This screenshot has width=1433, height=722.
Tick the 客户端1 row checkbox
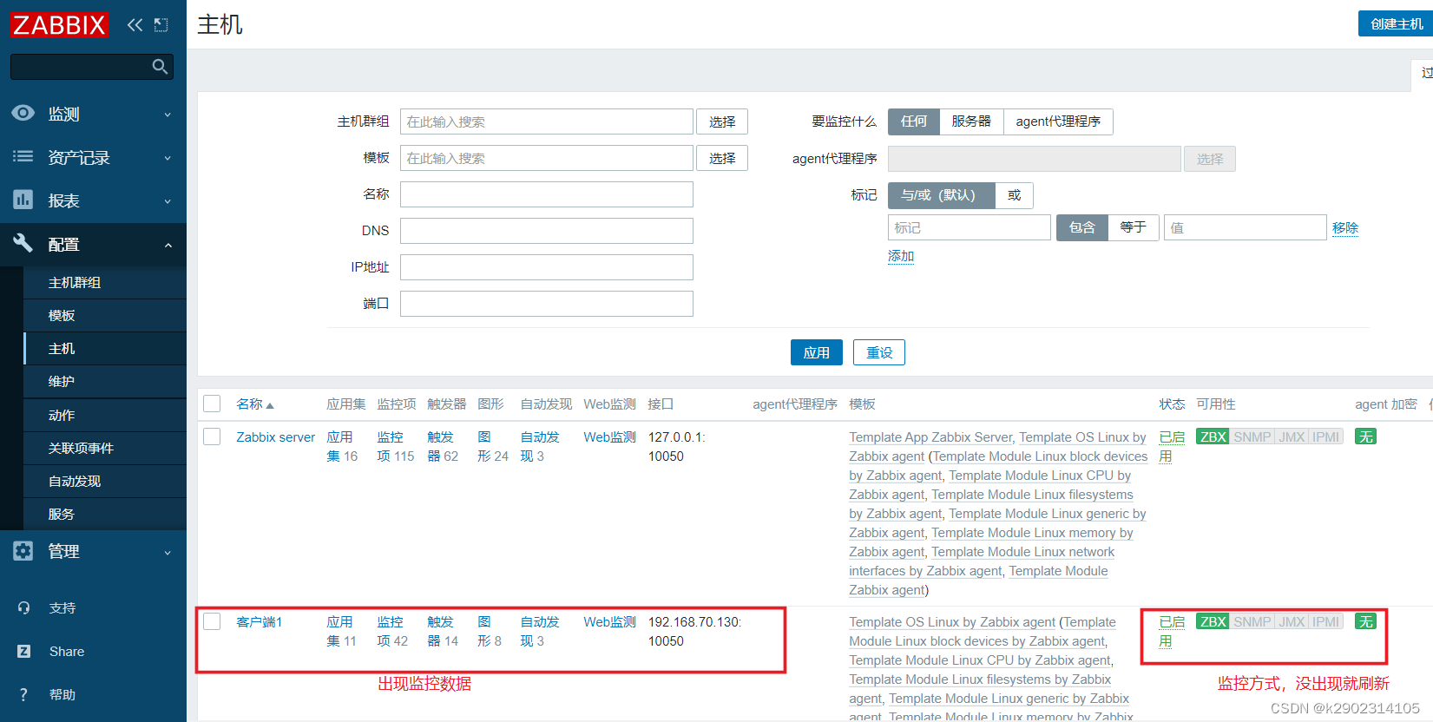tap(212, 621)
